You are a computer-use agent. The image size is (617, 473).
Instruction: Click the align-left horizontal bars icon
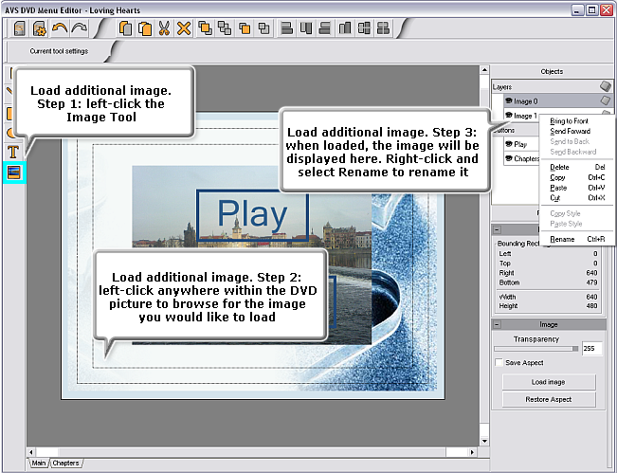[287, 28]
